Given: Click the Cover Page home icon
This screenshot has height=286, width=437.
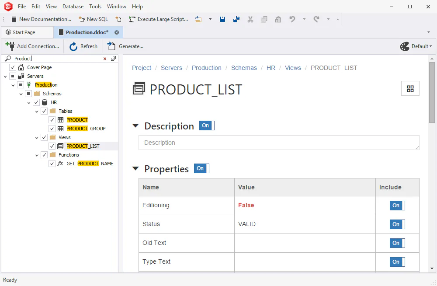Looking at the screenshot, I should point(21,67).
